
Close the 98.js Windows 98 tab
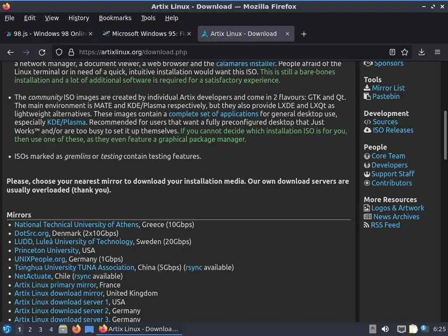90,34
